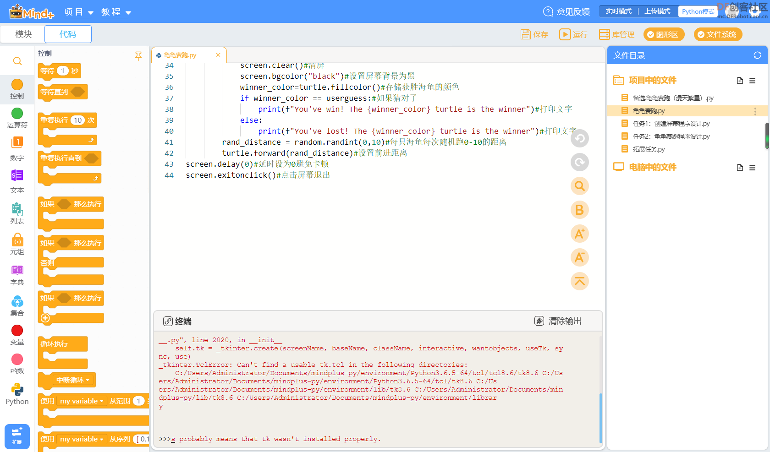Open the 中断循环 block dropdown

73,380
